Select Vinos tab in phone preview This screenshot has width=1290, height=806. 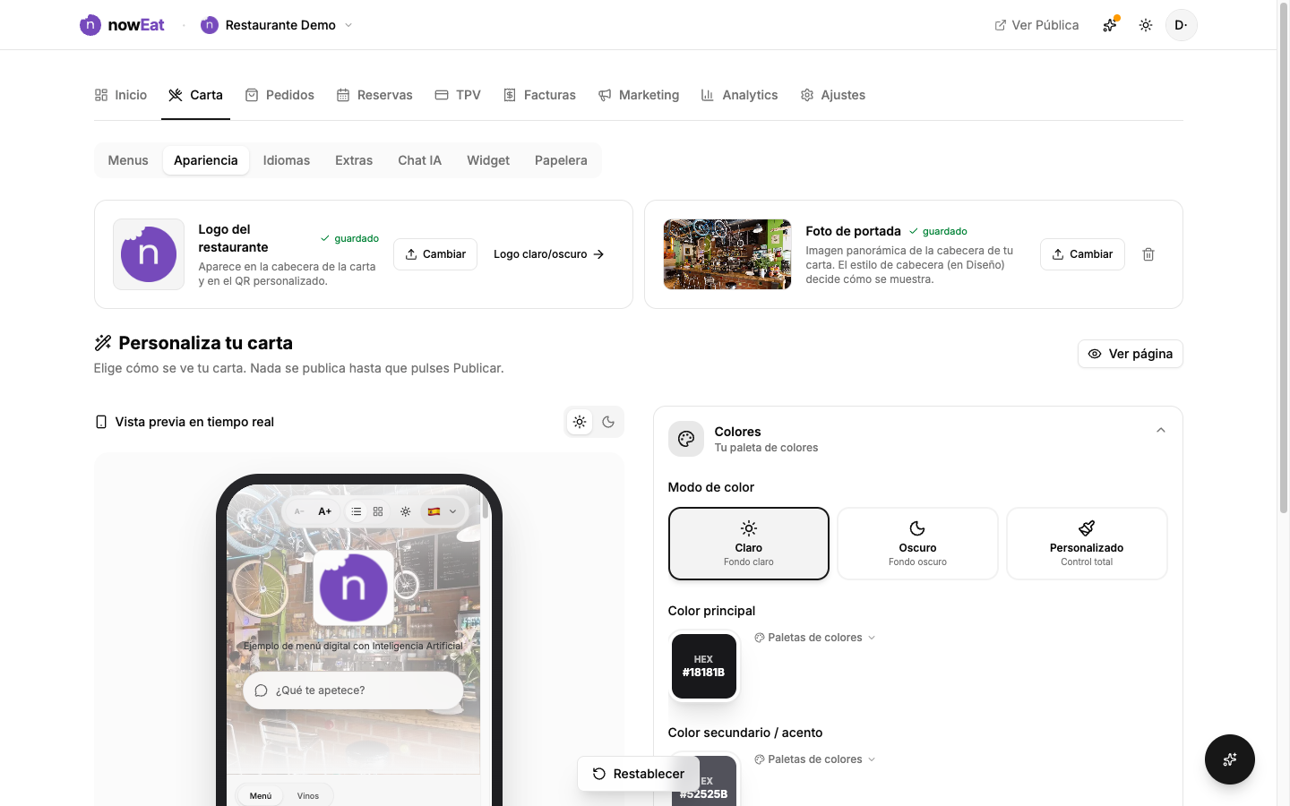pos(308,795)
